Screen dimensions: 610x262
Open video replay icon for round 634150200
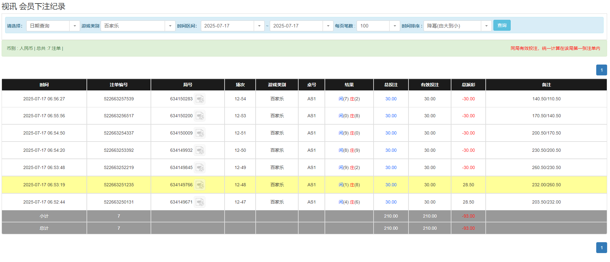(x=200, y=116)
